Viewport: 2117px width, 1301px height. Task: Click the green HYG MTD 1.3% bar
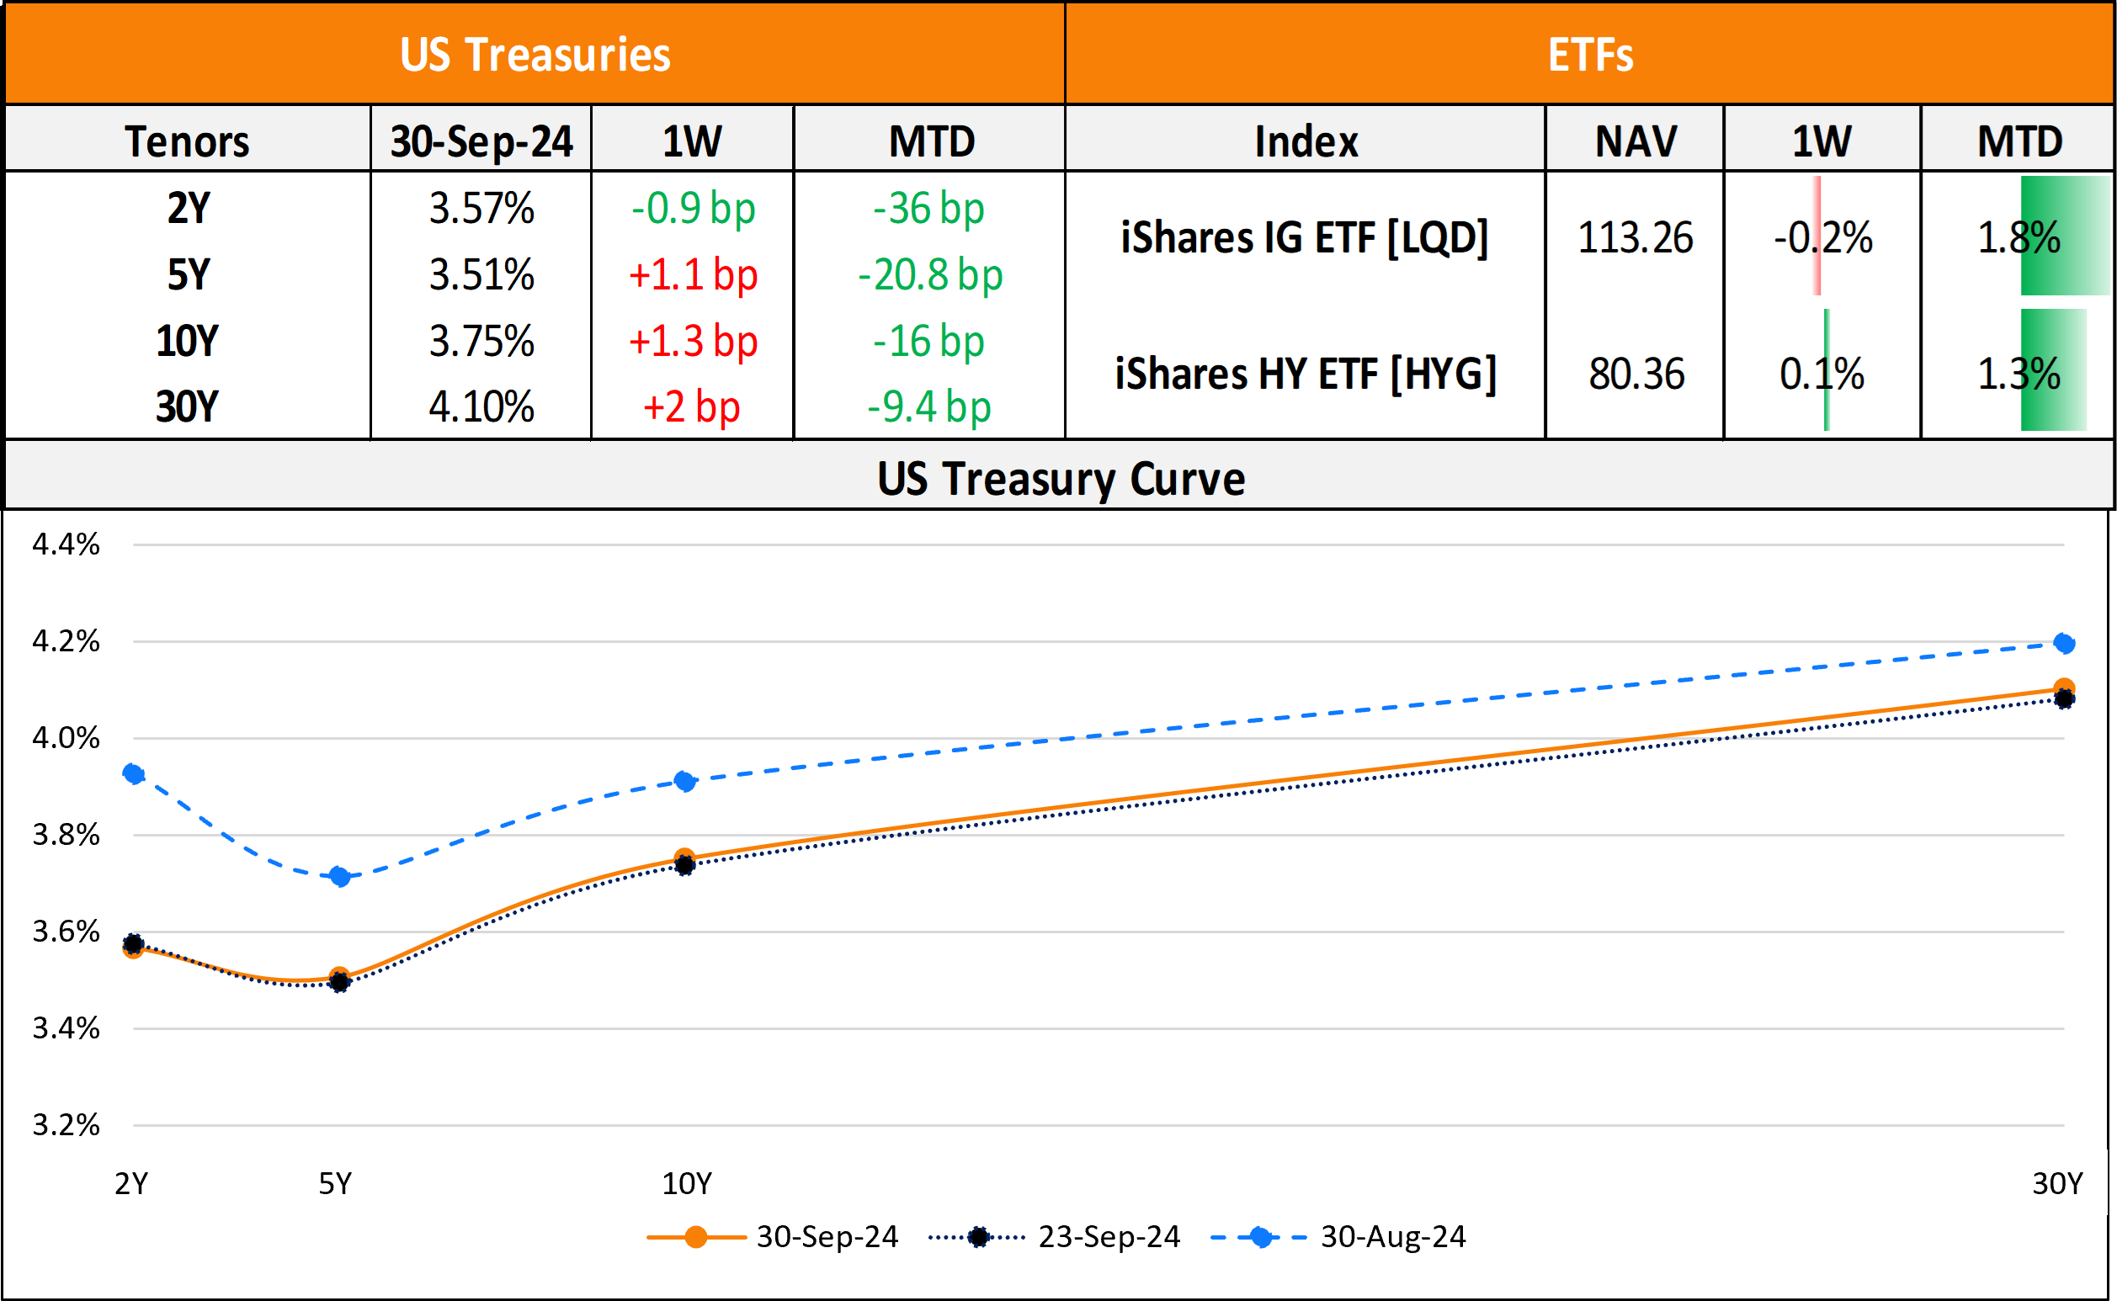pos(2052,372)
